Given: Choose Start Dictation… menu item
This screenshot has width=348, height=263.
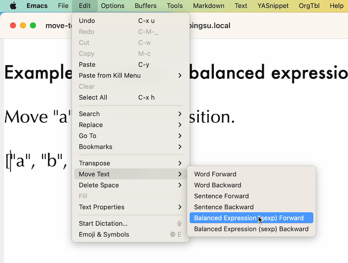Looking at the screenshot, I should pyautogui.click(x=130, y=223).
